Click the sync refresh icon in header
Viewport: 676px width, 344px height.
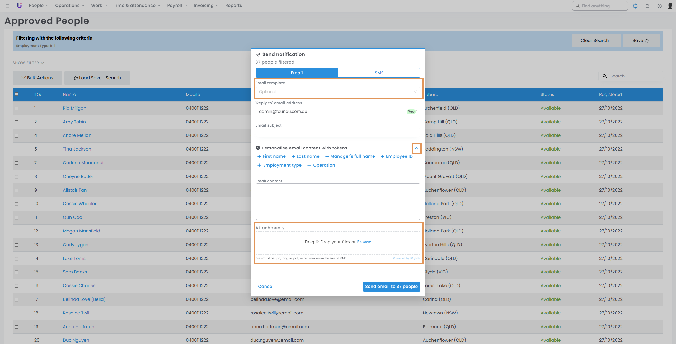tap(635, 6)
